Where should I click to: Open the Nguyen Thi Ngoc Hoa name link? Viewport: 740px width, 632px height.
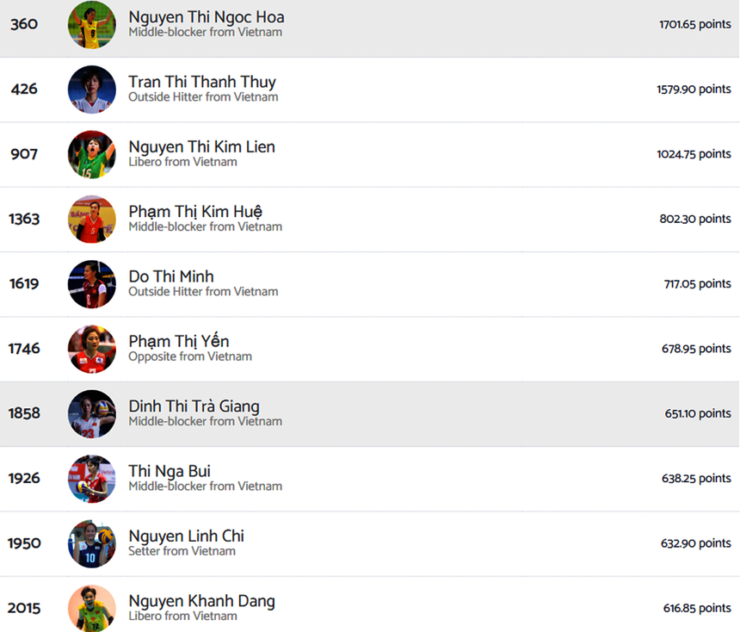point(207,17)
